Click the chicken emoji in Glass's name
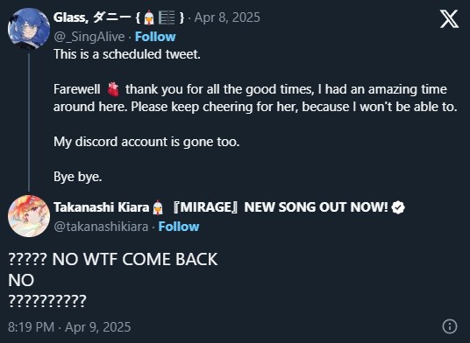The image size is (470, 343). 148,17
